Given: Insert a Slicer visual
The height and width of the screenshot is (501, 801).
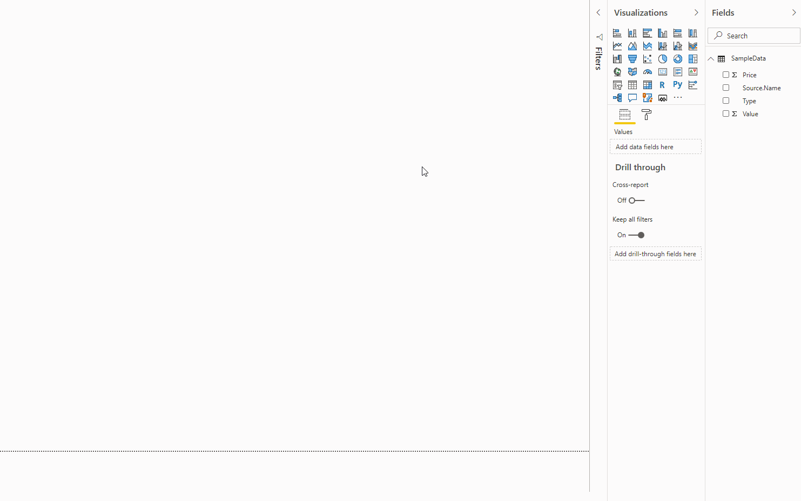Looking at the screenshot, I should pyautogui.click(x=617, y=84).
